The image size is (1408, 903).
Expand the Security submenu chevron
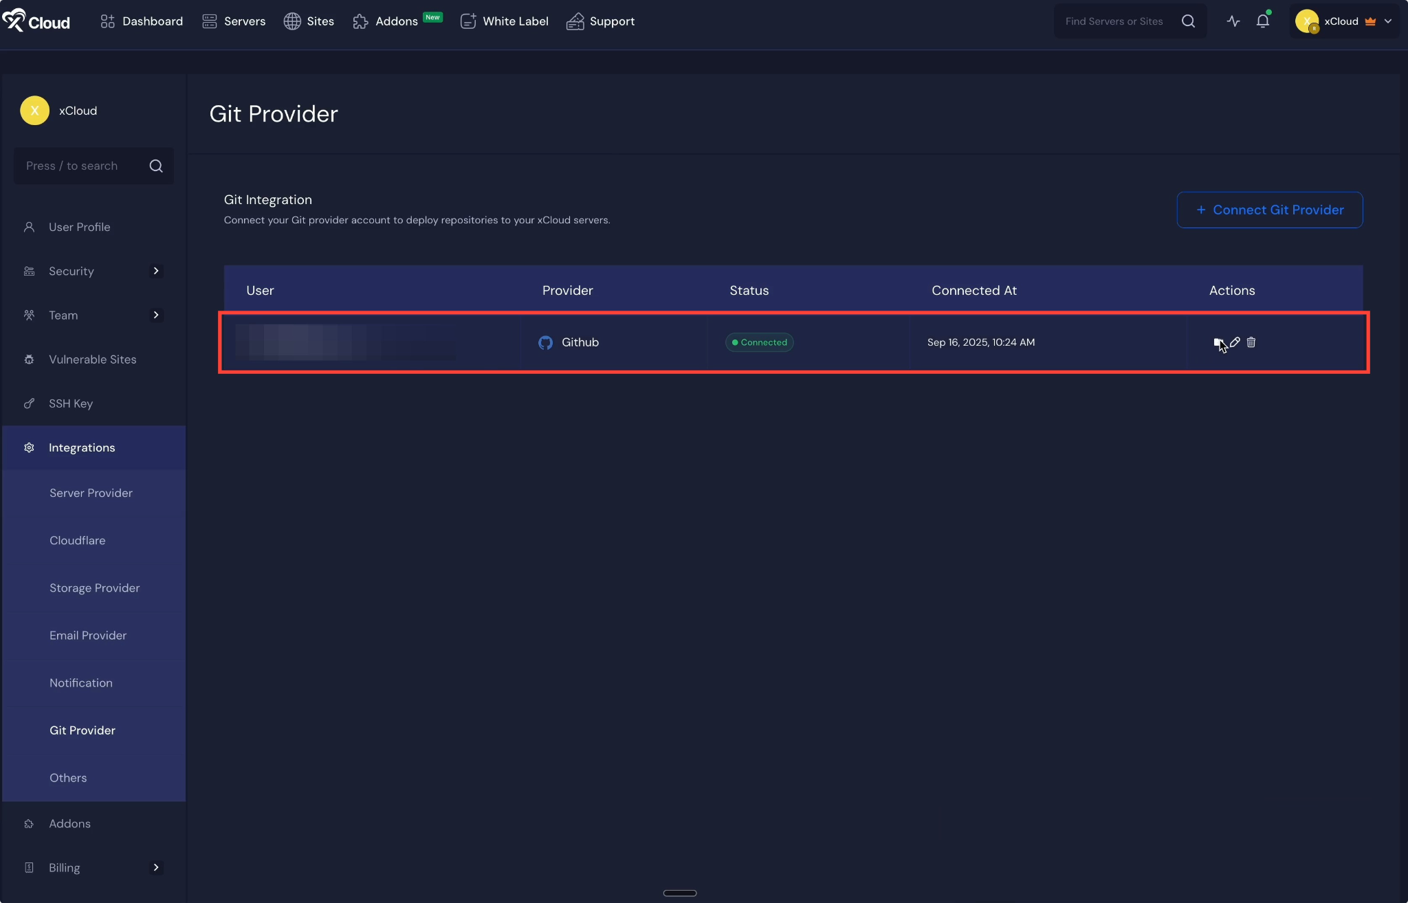156,271
